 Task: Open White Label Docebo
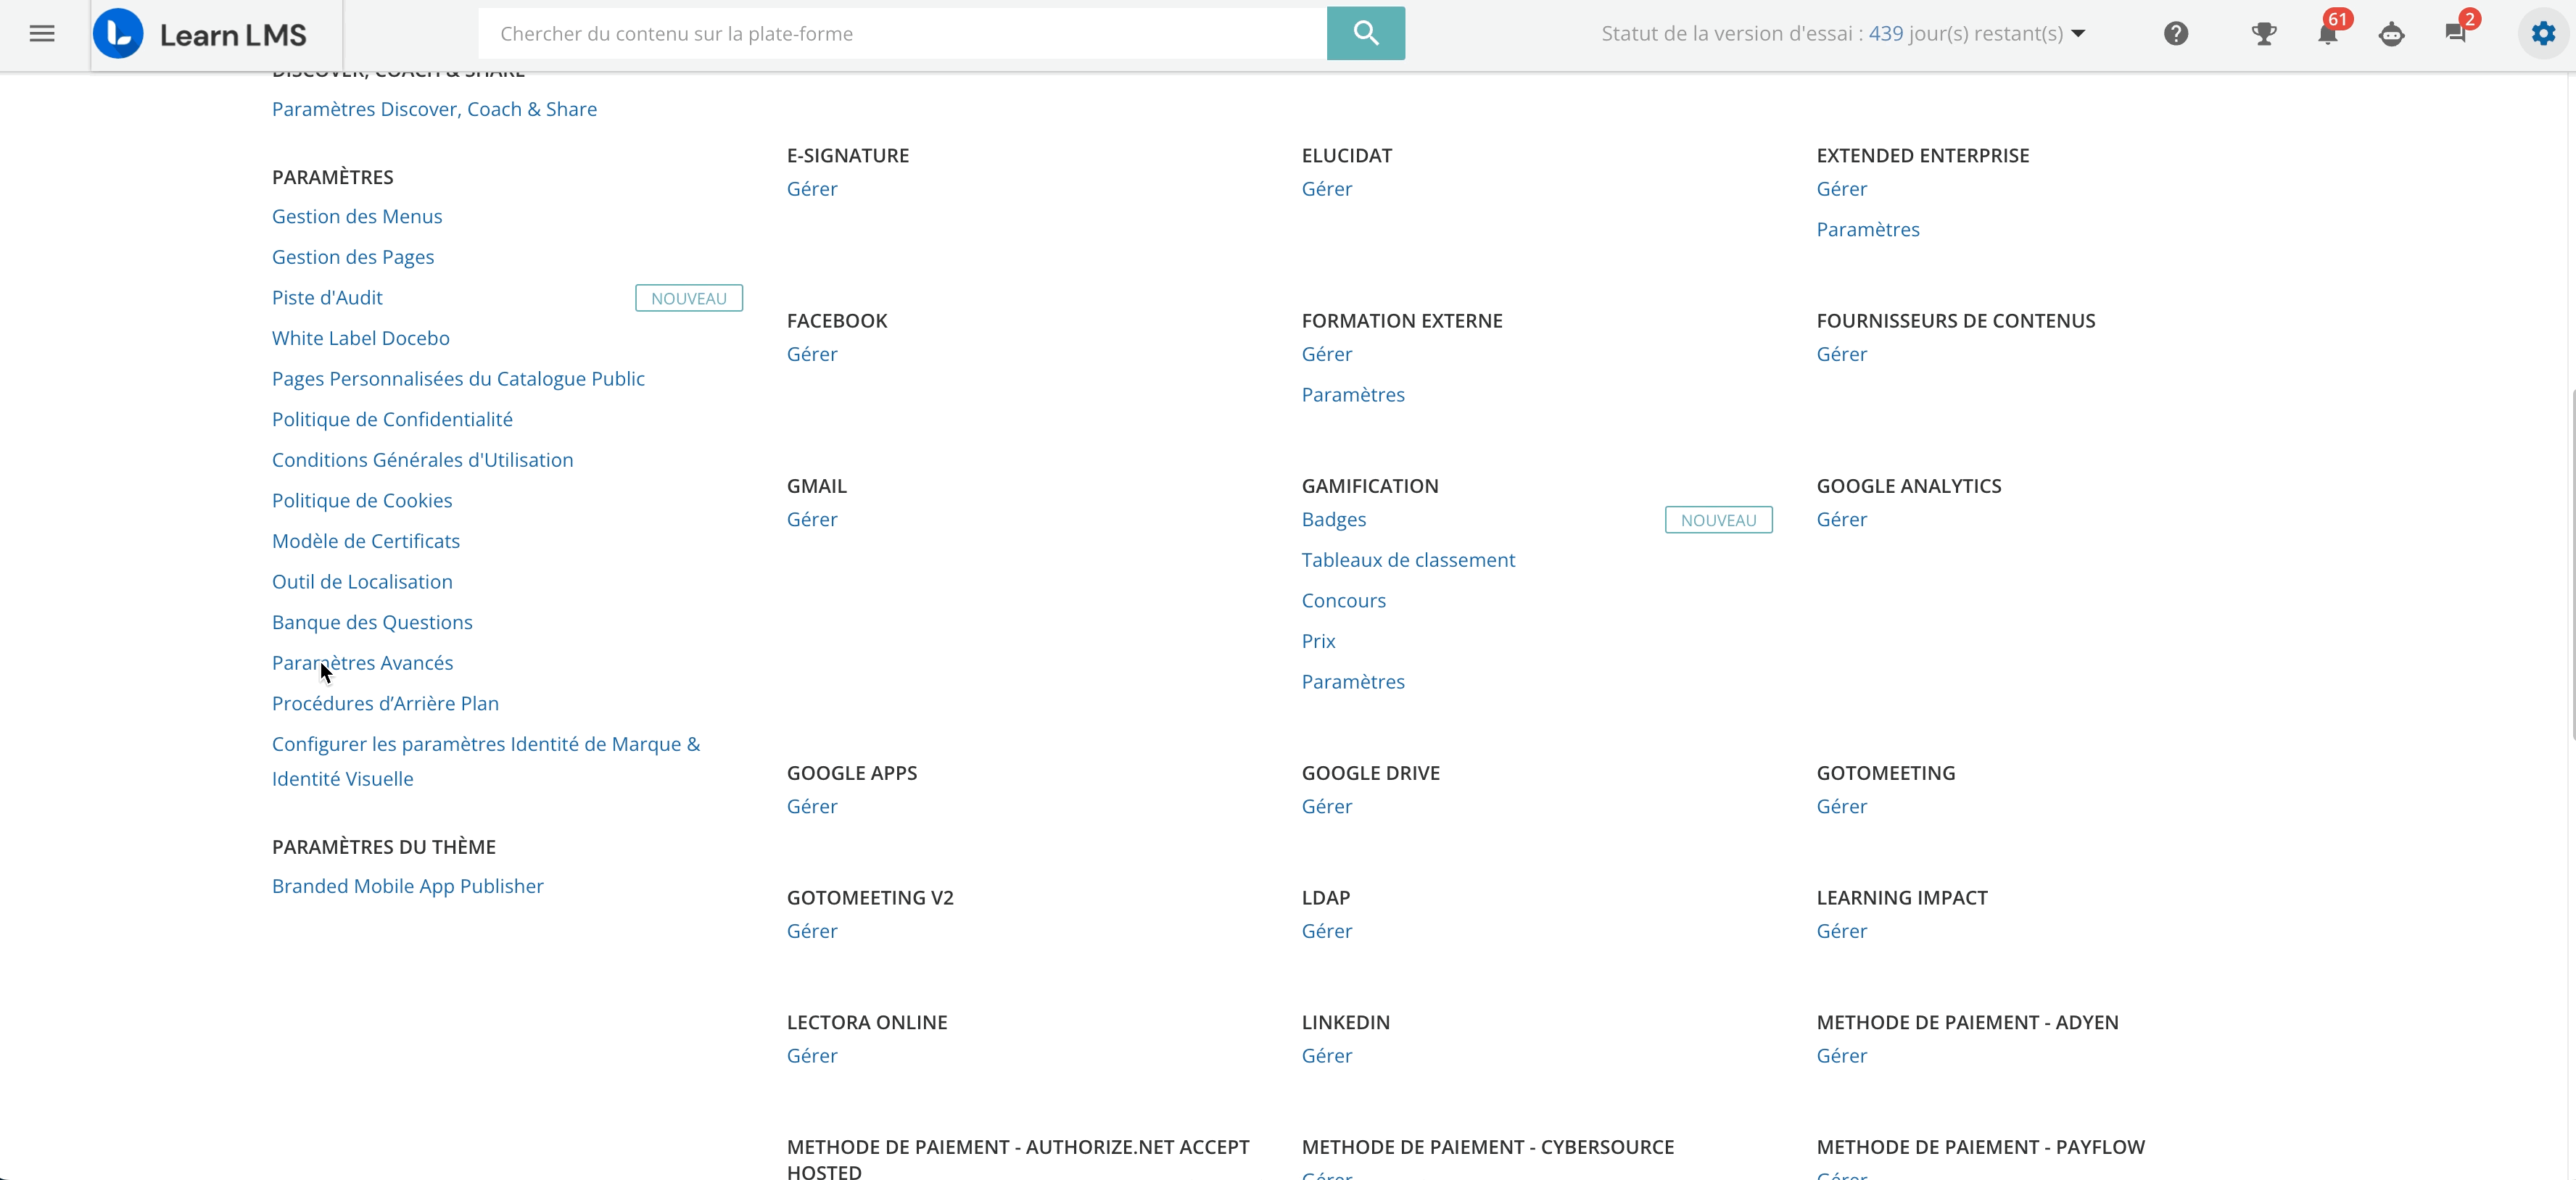361,338
